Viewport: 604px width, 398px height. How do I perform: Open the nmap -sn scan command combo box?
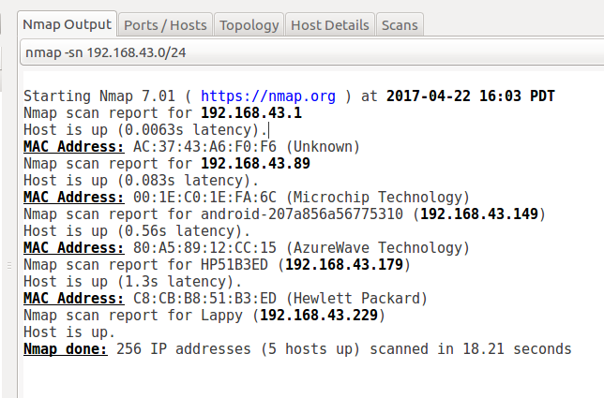310,54
